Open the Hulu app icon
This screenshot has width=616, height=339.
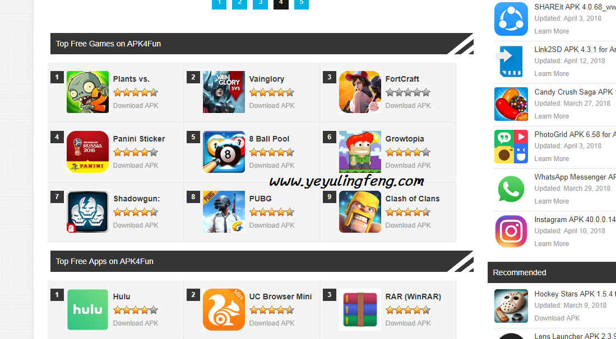pos(87,309)
